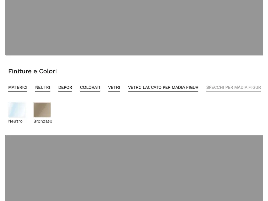Screen dimensions: 268x201
Task: Open the MATERICI finishes tab
Action: [18, 87]
